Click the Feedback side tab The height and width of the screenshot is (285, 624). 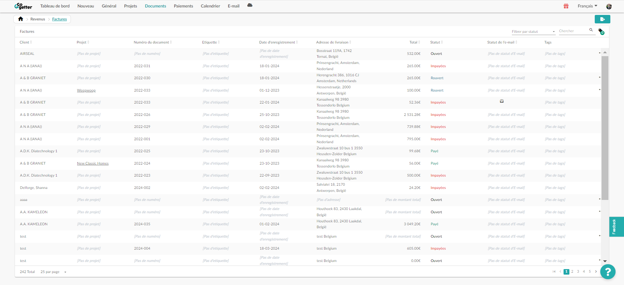(617, 227)
